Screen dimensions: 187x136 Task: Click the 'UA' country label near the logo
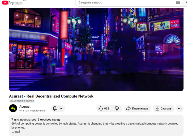24,1
